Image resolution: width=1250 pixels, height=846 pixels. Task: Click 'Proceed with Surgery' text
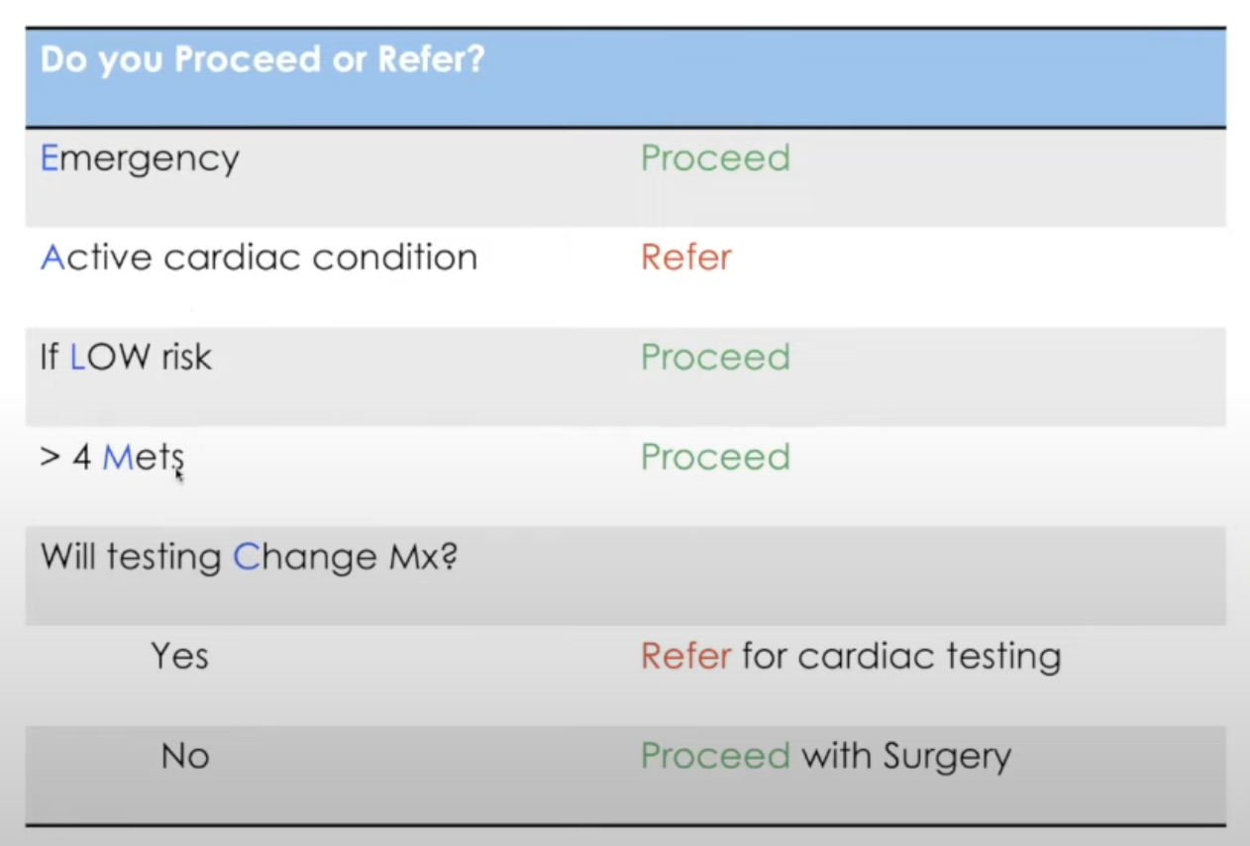point(826,757)
